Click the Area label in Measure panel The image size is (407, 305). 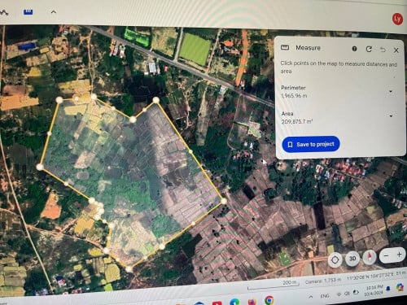coord(287,114)
